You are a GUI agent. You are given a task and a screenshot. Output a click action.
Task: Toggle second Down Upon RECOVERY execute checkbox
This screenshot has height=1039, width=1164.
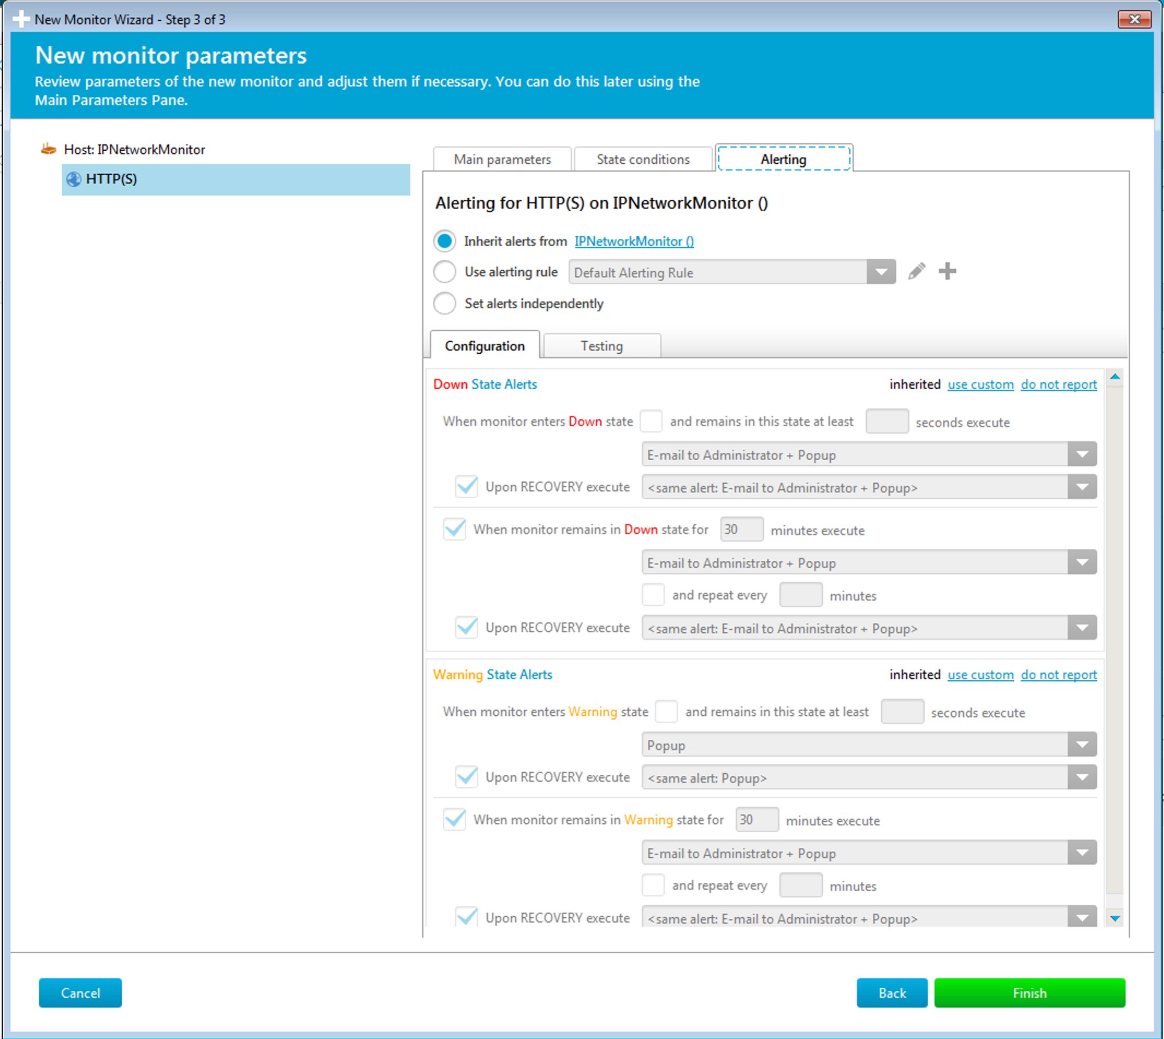click(466, 627)
